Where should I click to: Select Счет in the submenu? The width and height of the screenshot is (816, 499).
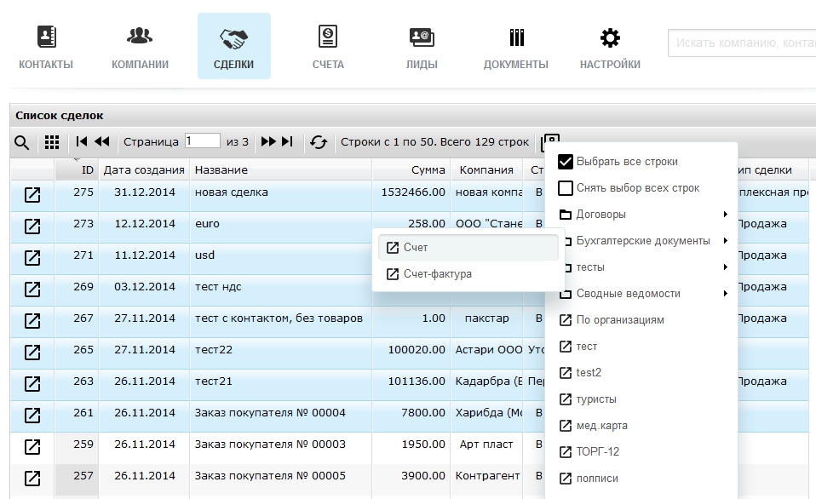(416, 248)
